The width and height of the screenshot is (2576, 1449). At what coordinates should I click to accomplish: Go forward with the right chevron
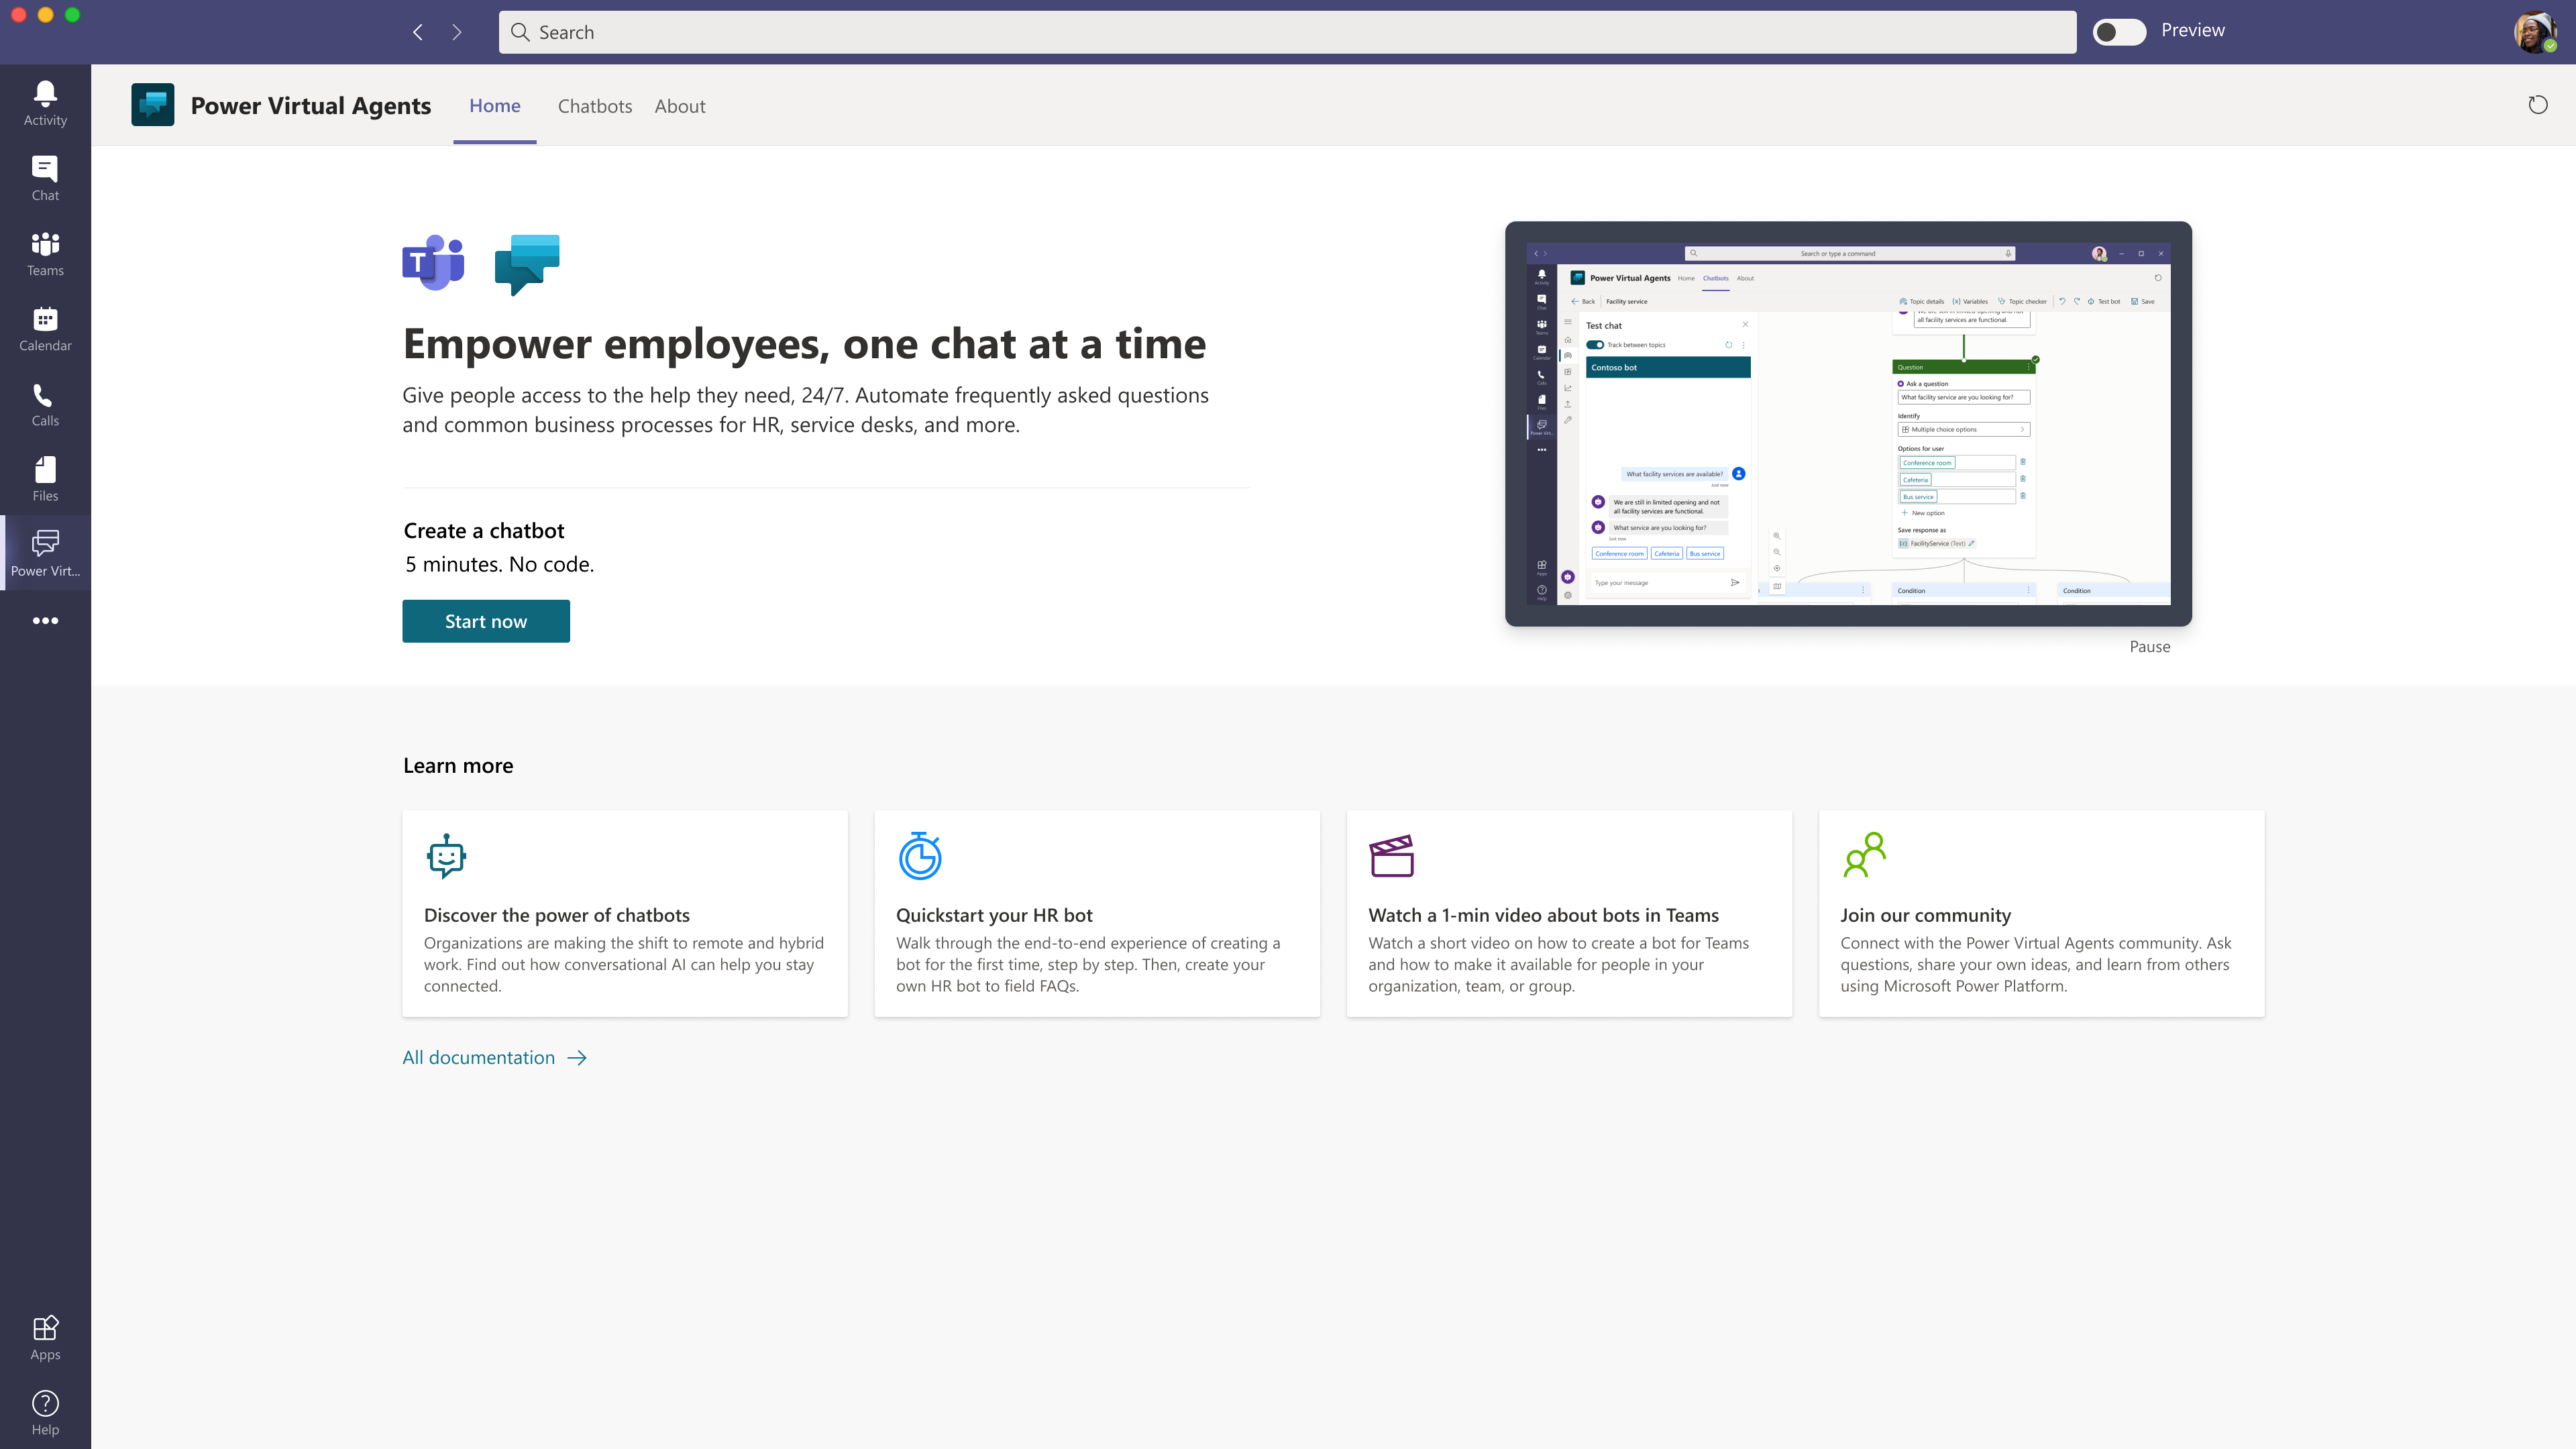point(457,32)
